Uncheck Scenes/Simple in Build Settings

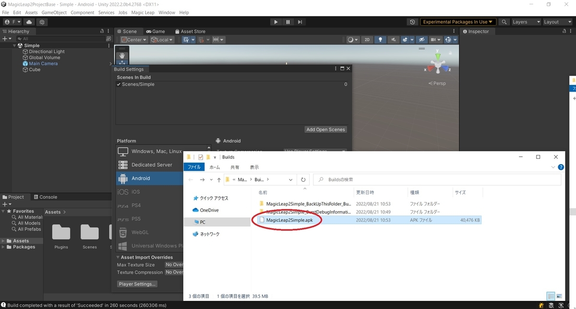[119, 84]
